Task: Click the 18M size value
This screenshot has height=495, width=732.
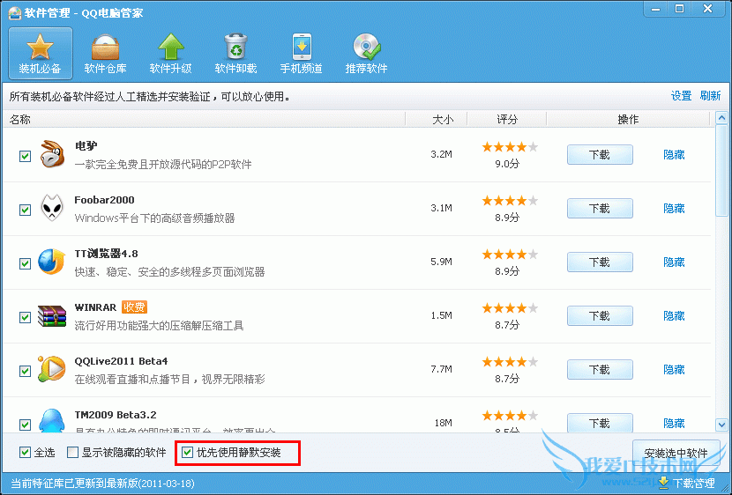Action: tap(443, 423)
